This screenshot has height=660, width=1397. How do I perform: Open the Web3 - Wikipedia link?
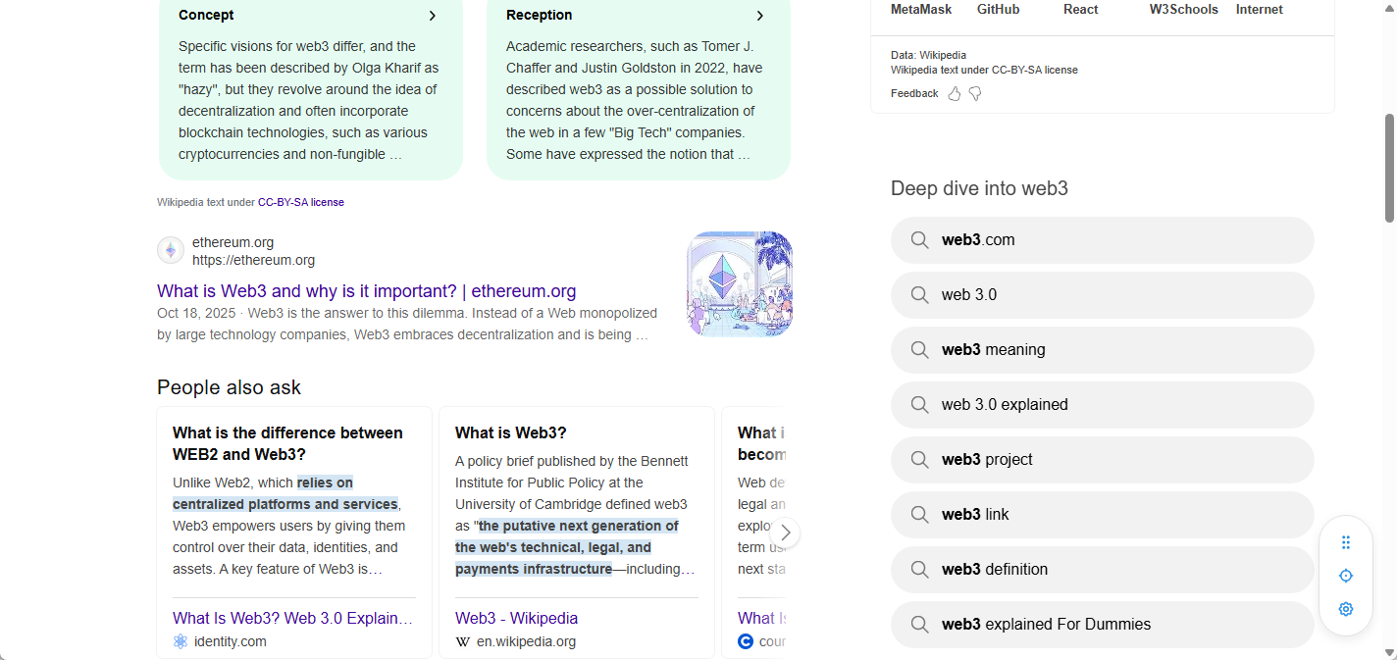516,618
